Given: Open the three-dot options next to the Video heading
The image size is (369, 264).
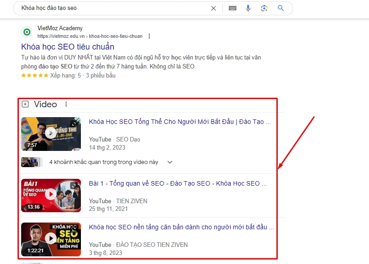Looking at the screenshot, I should click(66, 105).
